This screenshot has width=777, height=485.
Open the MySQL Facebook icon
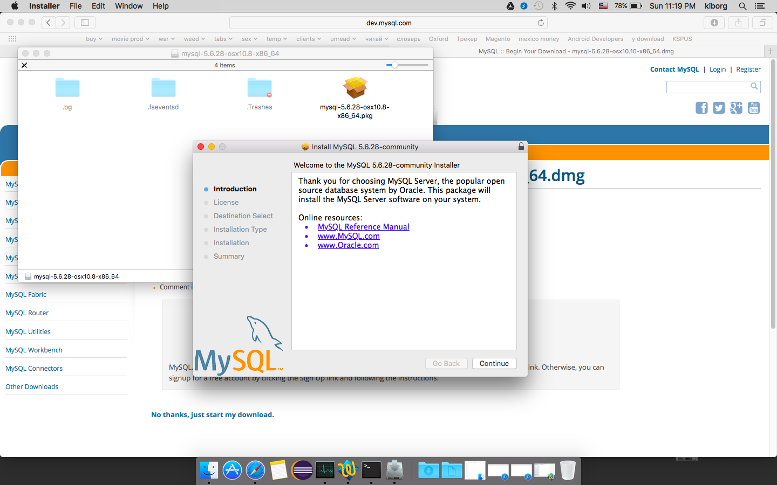point(701,108)
